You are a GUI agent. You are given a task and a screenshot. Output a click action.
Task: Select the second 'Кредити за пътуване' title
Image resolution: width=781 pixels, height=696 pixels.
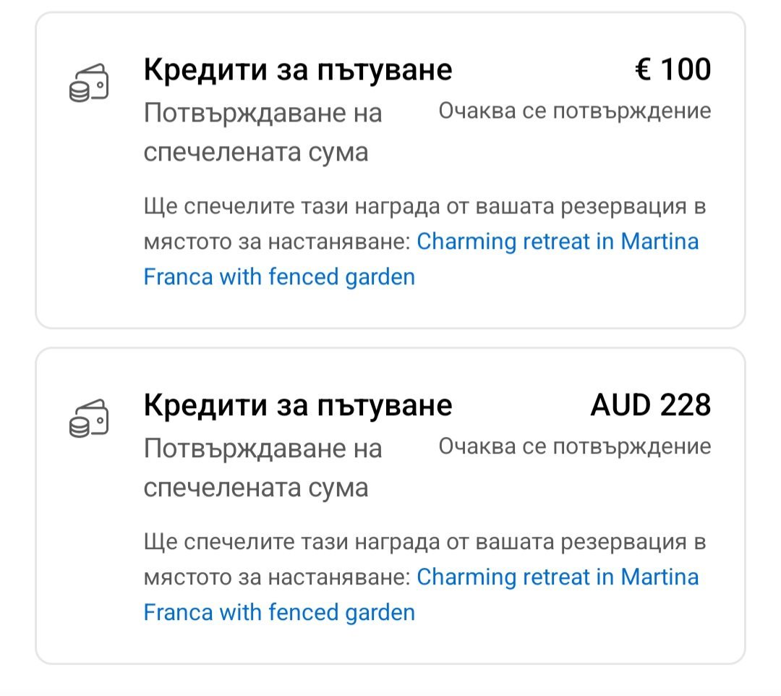298,406
